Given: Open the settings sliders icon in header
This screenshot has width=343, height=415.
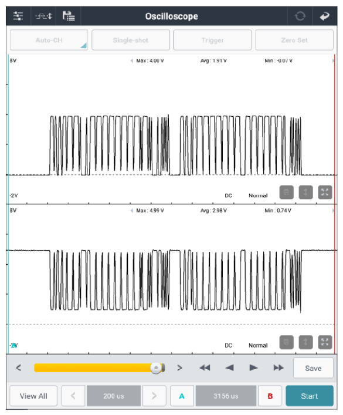Looking at the screenshot, I should (18, 16).
